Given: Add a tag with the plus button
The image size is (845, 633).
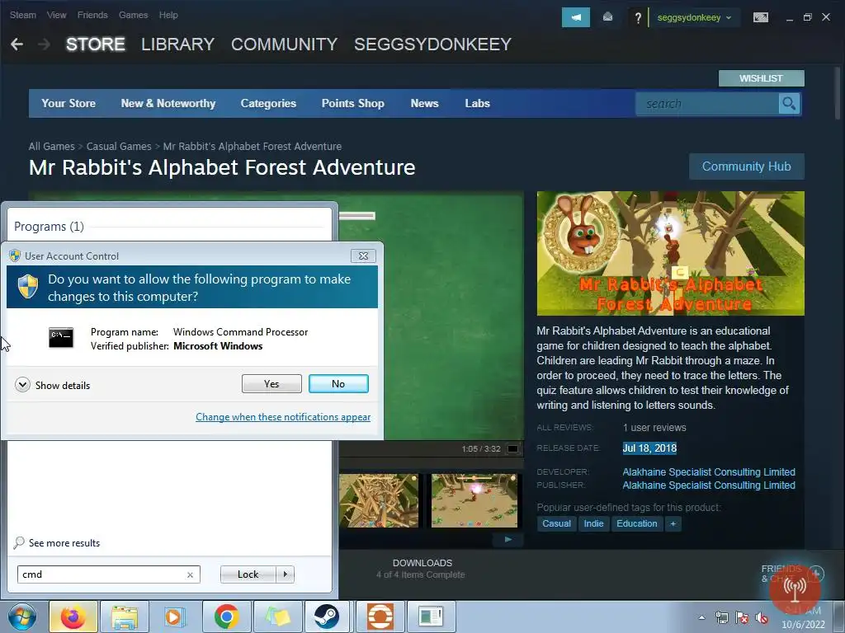Looking at the screenshot, I should (673, 523).
